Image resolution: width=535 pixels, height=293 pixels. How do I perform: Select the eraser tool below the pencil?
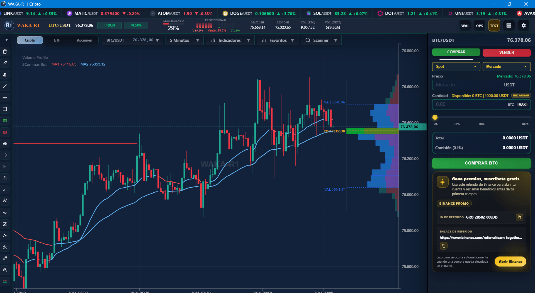5,75
